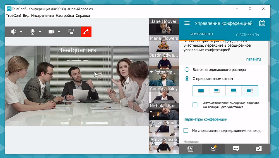Select Steve Gibson's video thumbnail
The image size is (279, 158).
click(164, 145)
